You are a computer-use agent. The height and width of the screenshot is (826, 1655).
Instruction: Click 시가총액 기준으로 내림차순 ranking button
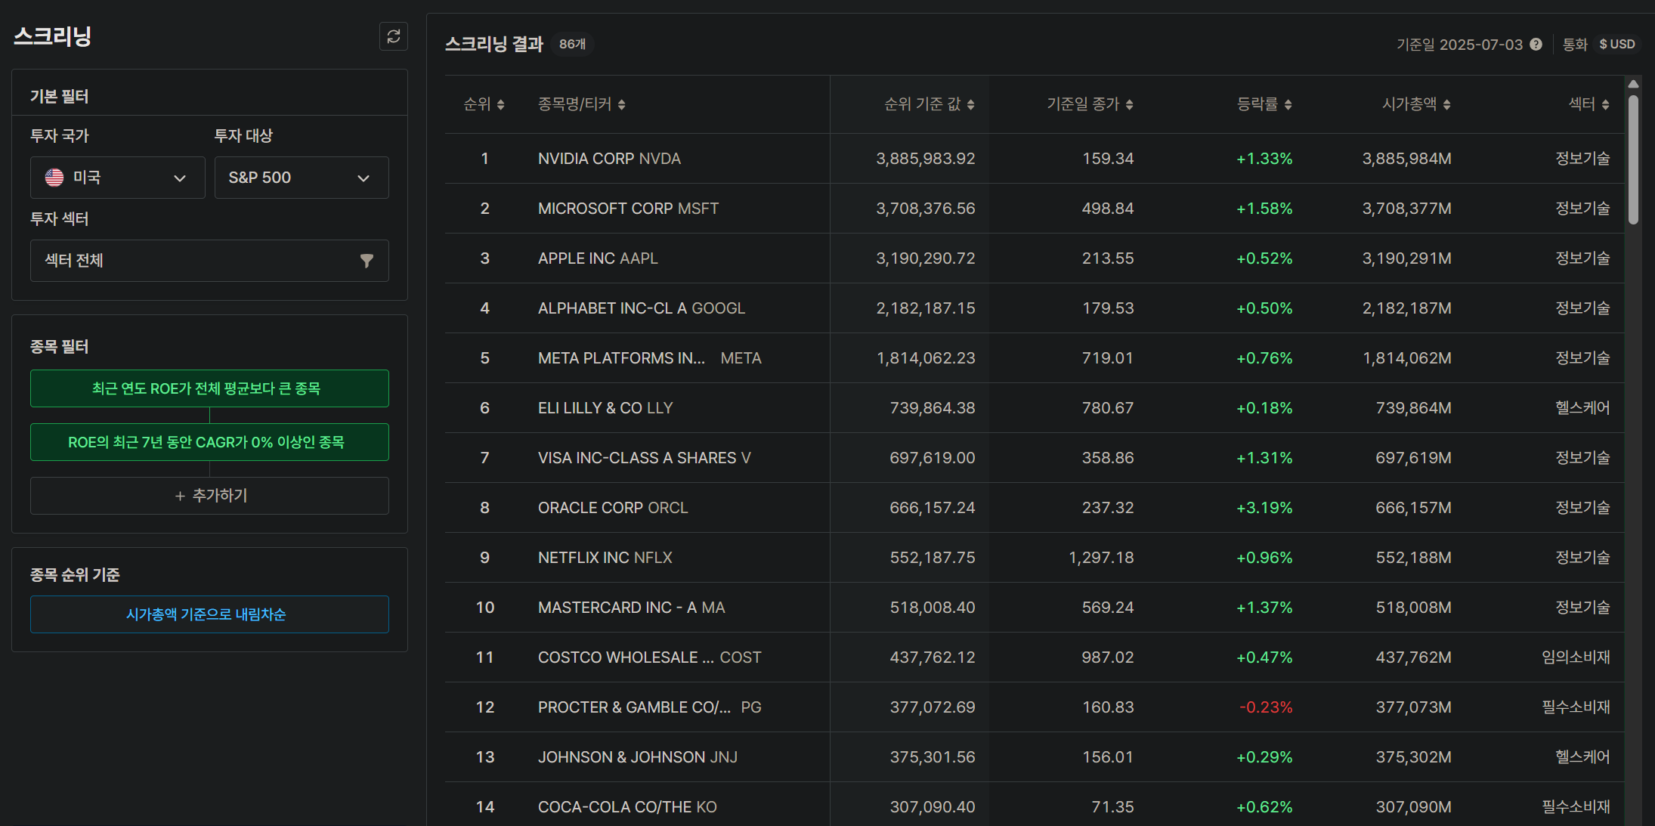click(x=209, y=614)
